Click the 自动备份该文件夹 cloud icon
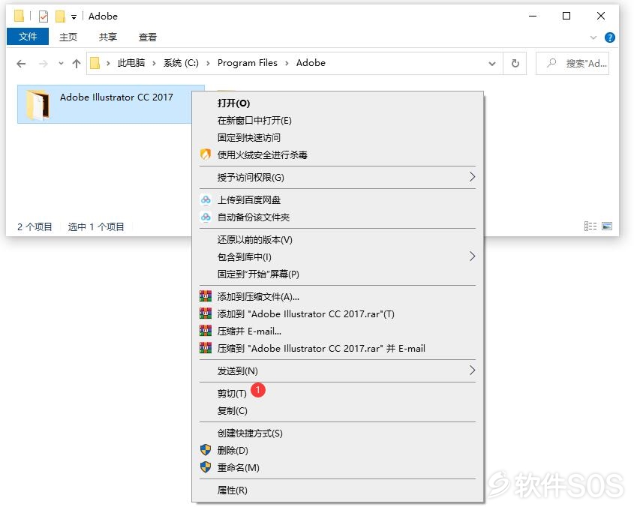The width and height of the screenshot is (634, 507). click(206, 217)
